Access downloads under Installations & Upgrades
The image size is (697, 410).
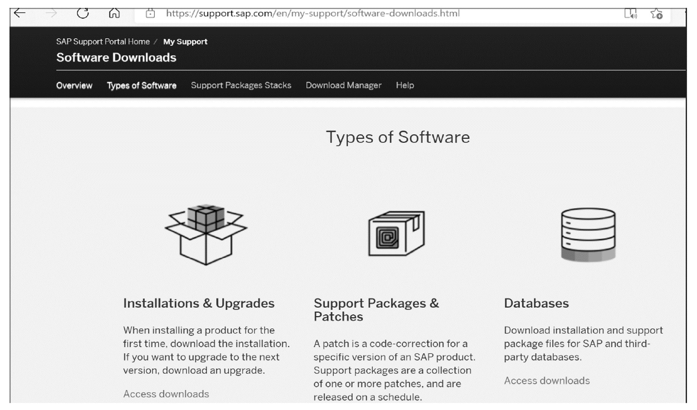point(166,394)
